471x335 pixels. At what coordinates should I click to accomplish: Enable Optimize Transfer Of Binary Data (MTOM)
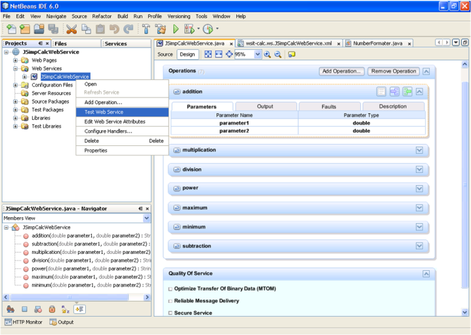pos(171,289)
